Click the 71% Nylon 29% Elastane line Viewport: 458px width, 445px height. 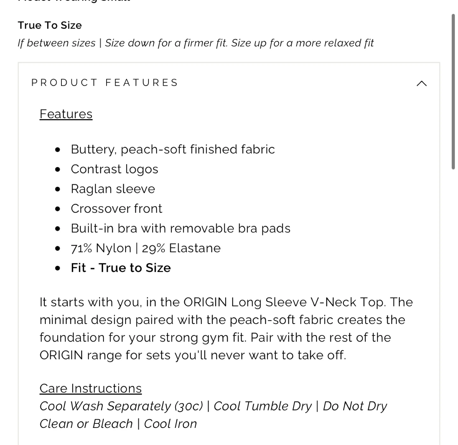(146, 248)
